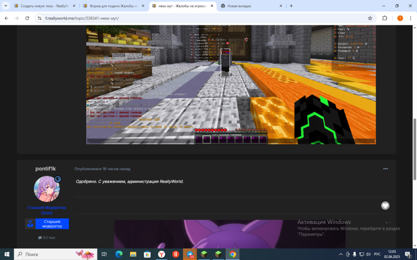Open Yandex Browser from taskbar

coord(161,254)
